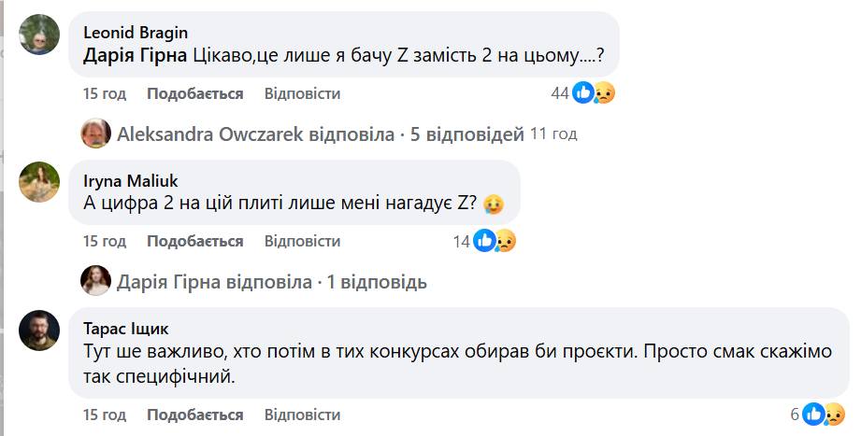
Task: Open the tagged Дарія Гірна mention link
Action: pos(135,57)
